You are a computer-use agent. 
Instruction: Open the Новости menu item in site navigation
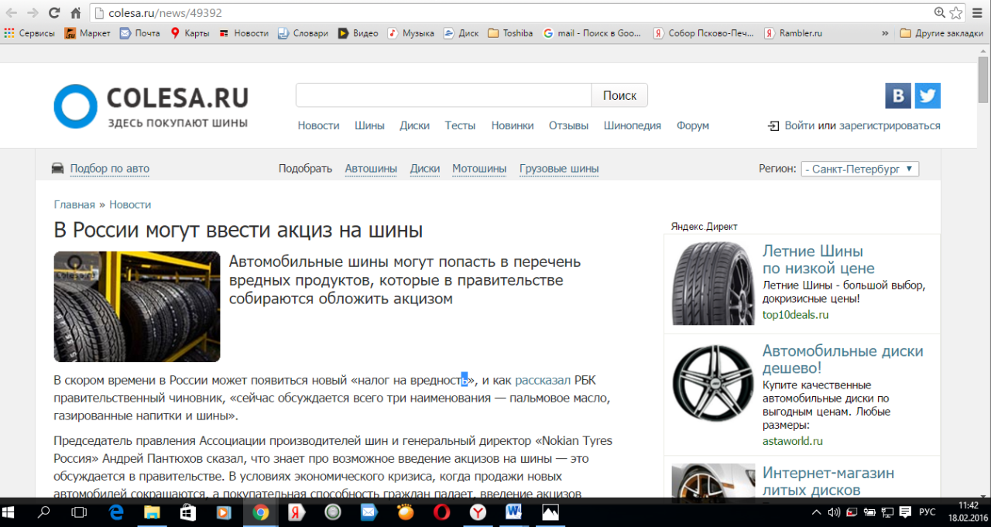coord(319,125)
